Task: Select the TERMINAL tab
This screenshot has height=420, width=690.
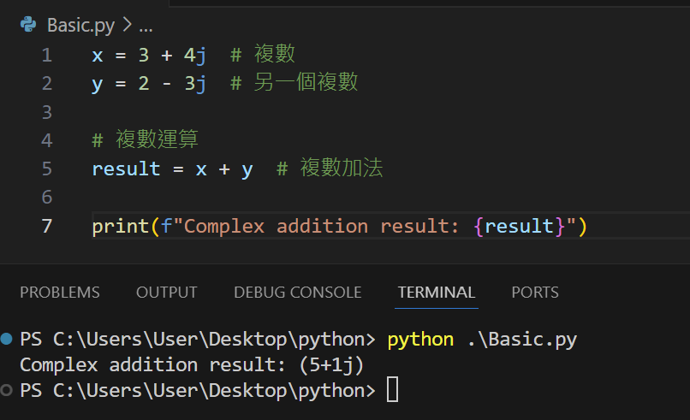Action: (x=437, y=293)
